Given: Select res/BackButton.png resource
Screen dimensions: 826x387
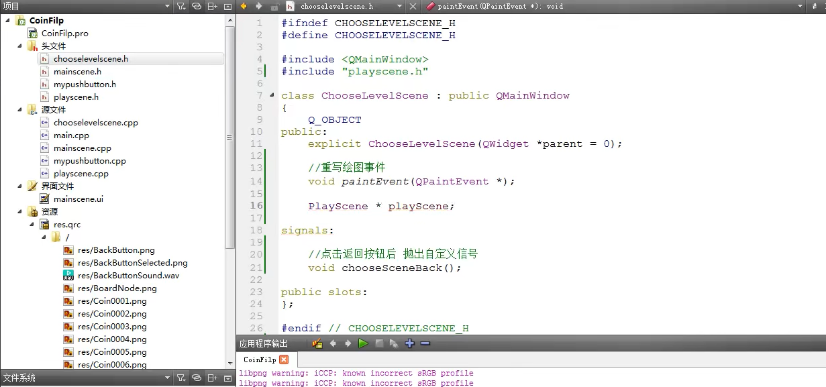Looking at the screenshot, I should pyautogui.click(x=116, y=250).
